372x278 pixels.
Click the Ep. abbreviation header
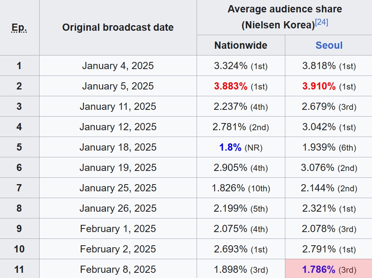coord(19,28)
